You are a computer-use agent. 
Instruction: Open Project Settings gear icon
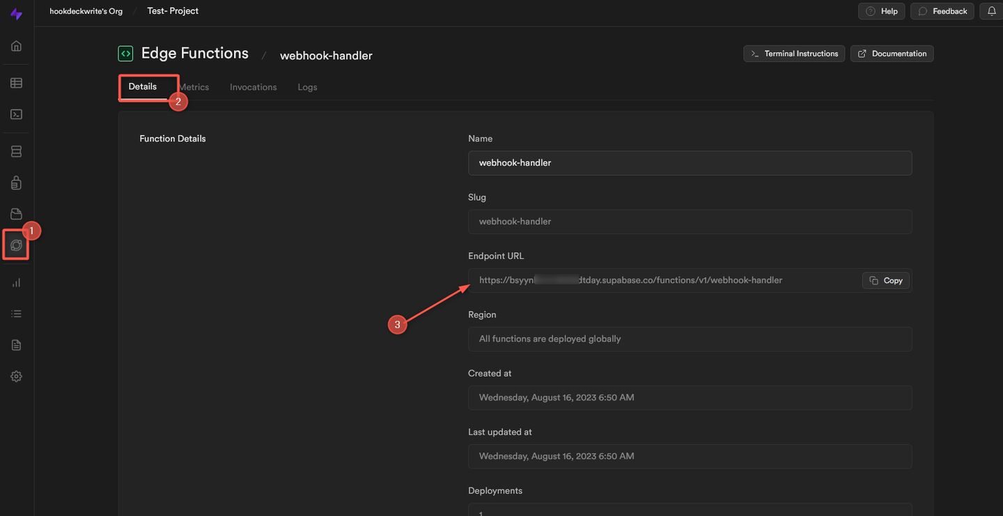tap(15, 376)
